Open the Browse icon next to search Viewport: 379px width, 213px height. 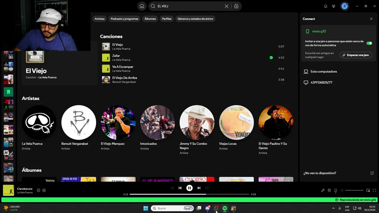tap(236, 6)
